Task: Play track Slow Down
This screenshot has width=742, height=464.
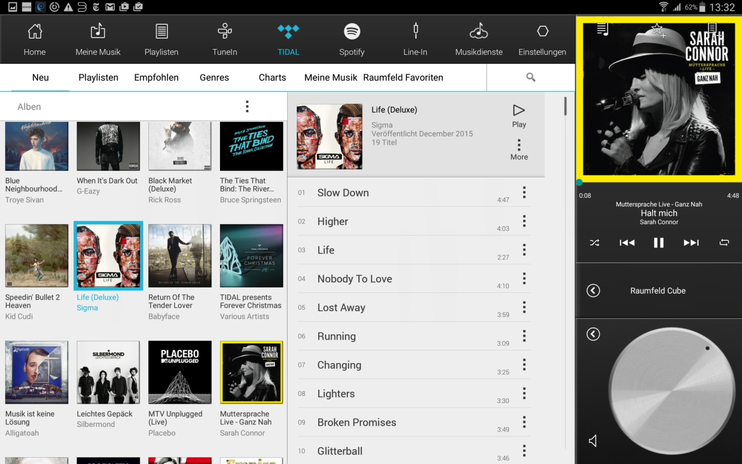Action: click(343, 193)
